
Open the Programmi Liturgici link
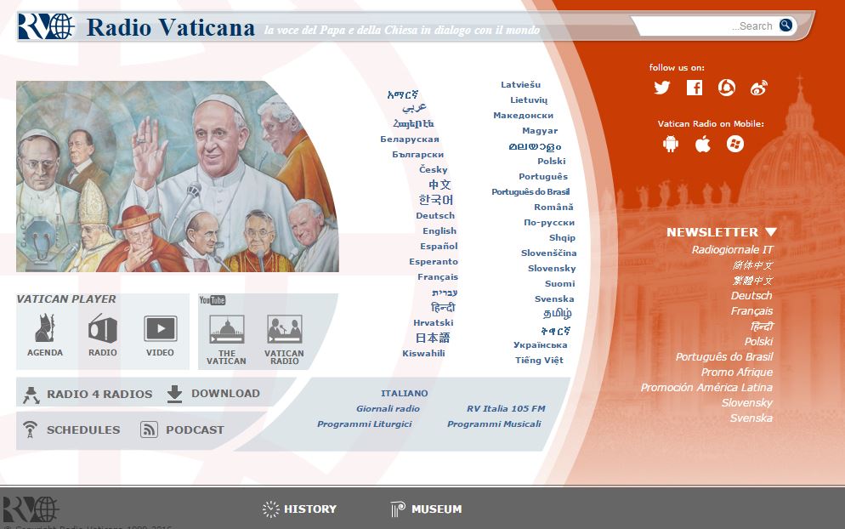[x=365, y=424]
